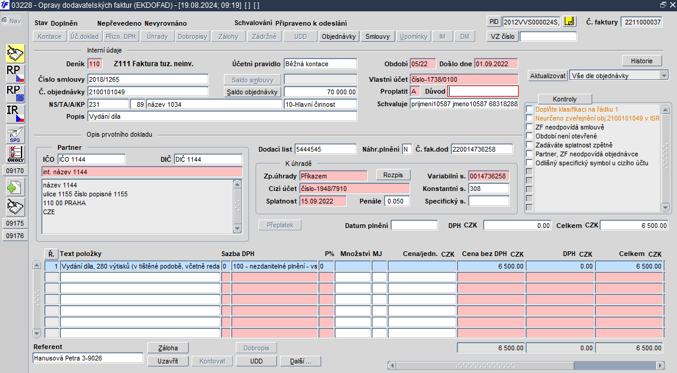This screenshot has width=677, height=373.
Task: Click the 09170 sidebar button
Action: 15,171
